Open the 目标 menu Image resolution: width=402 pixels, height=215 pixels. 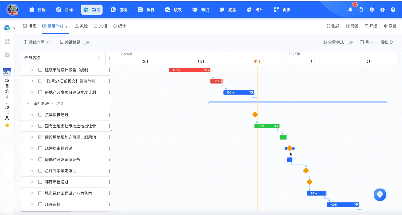point(65,10)
